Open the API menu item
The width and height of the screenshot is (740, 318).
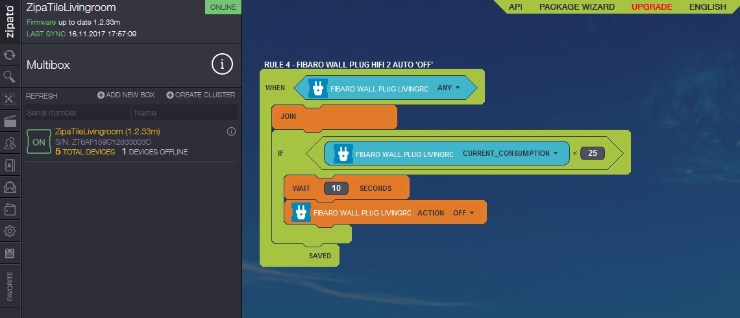pos(515,7)
